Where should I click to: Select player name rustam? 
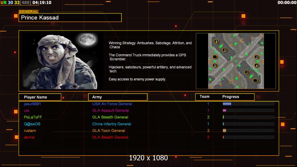click(x=30, y=131)
